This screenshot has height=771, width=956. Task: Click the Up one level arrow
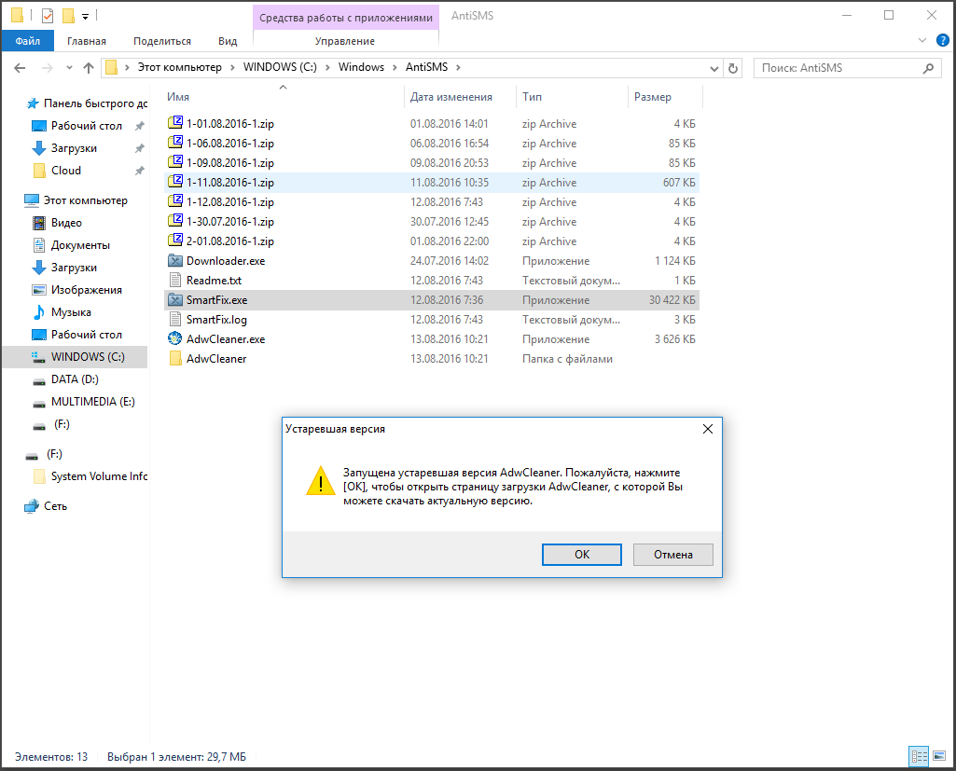click(89, 68)
